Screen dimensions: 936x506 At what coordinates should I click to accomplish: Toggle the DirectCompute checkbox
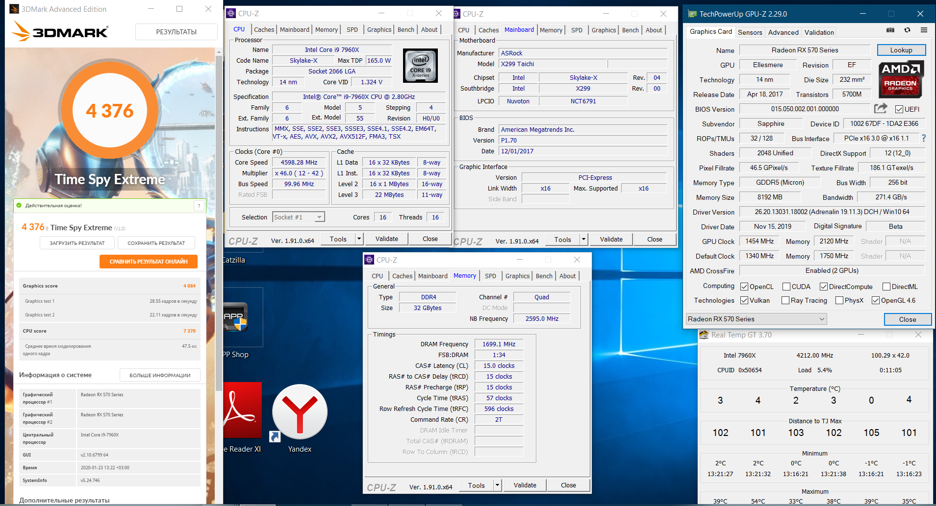pyautogui.click(x=824, y=287)
